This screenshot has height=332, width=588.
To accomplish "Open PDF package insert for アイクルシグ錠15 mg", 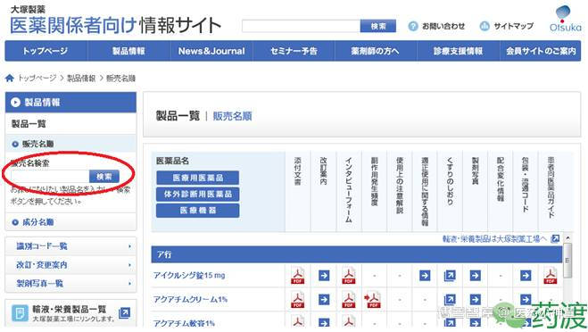I will pos(298,276).
